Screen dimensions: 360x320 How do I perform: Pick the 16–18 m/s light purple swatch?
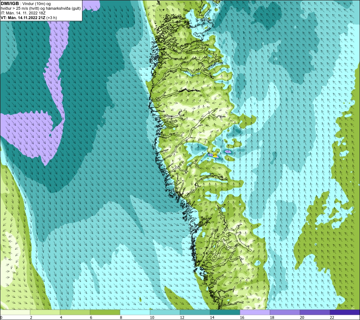(x=255, y=312)
